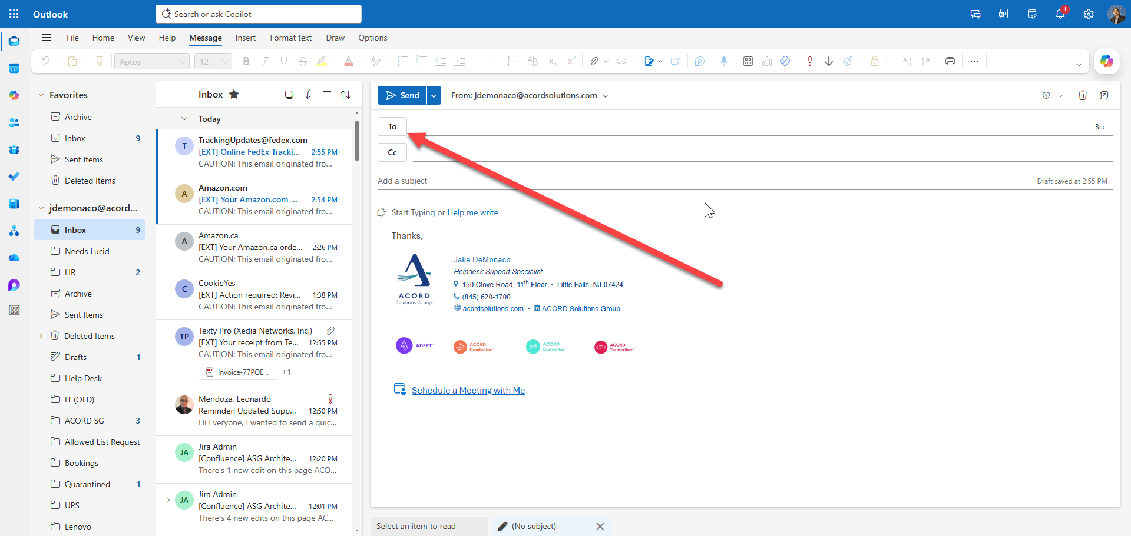Open the Settings gear icon

tap(1089, 14)
